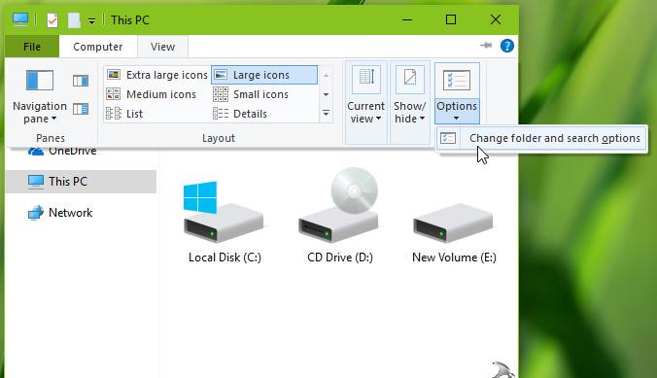Select Network in navigation pane
This screenshot has width=657, height=378.
60,213
